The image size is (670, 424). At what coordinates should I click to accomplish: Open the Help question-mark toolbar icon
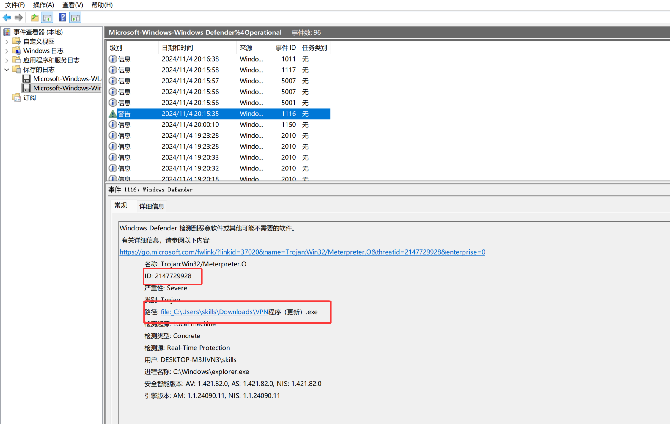coord(62,18)
